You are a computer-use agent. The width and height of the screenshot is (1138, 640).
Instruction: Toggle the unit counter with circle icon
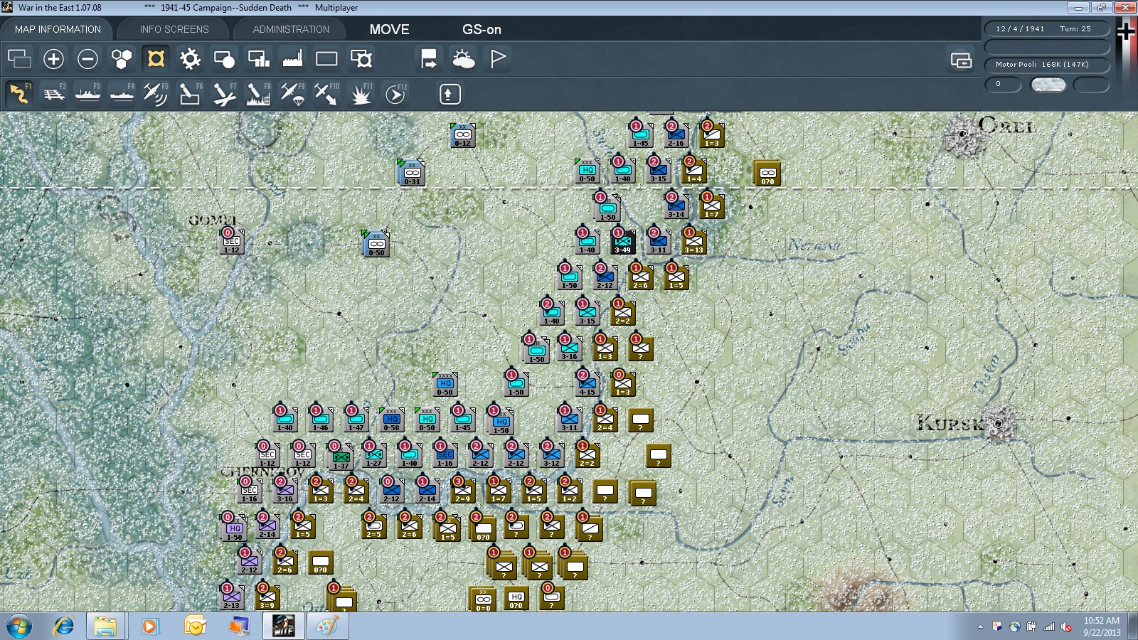coord(224,58)
